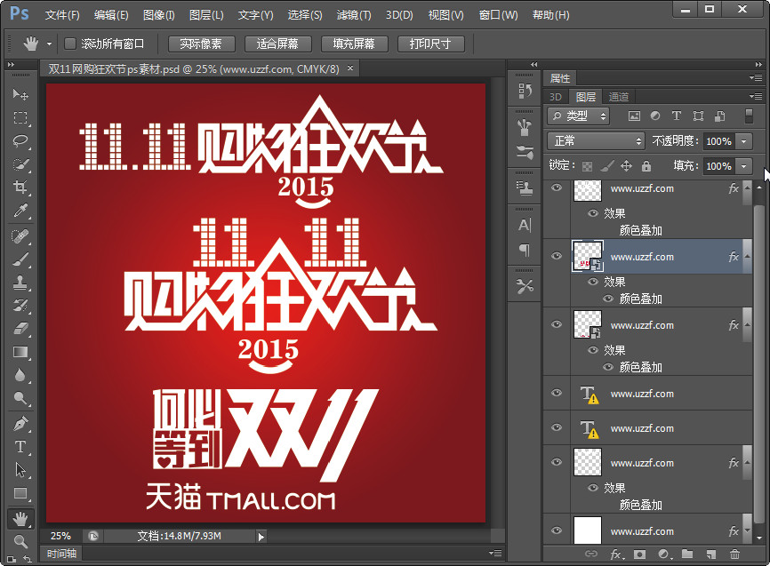Image resolution: width=770 pixels, height=566 pixels.
Task: Select the Zoom tool in toolbar
Action: pyautogui.click(x=20, y=541)
